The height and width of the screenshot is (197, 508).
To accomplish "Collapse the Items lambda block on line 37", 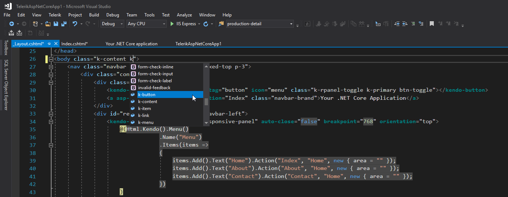I will (51, 145).
